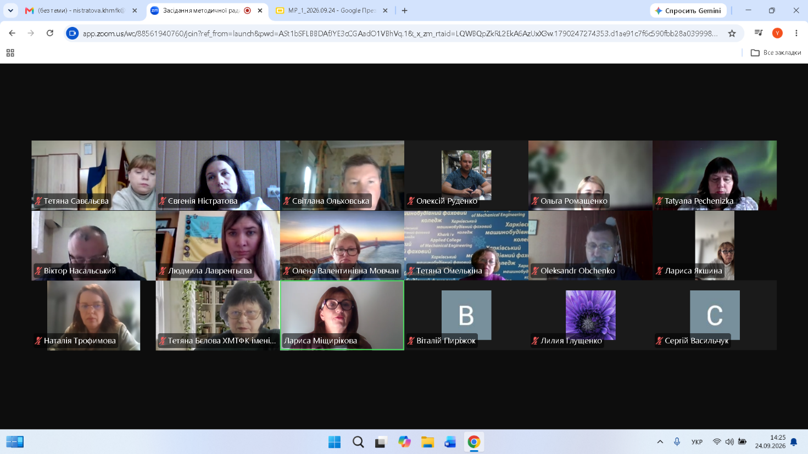The width and height of the screenshot is (808, 454).
Task: Select Тетяна Савельєва video tile
Action: (93, 175)
